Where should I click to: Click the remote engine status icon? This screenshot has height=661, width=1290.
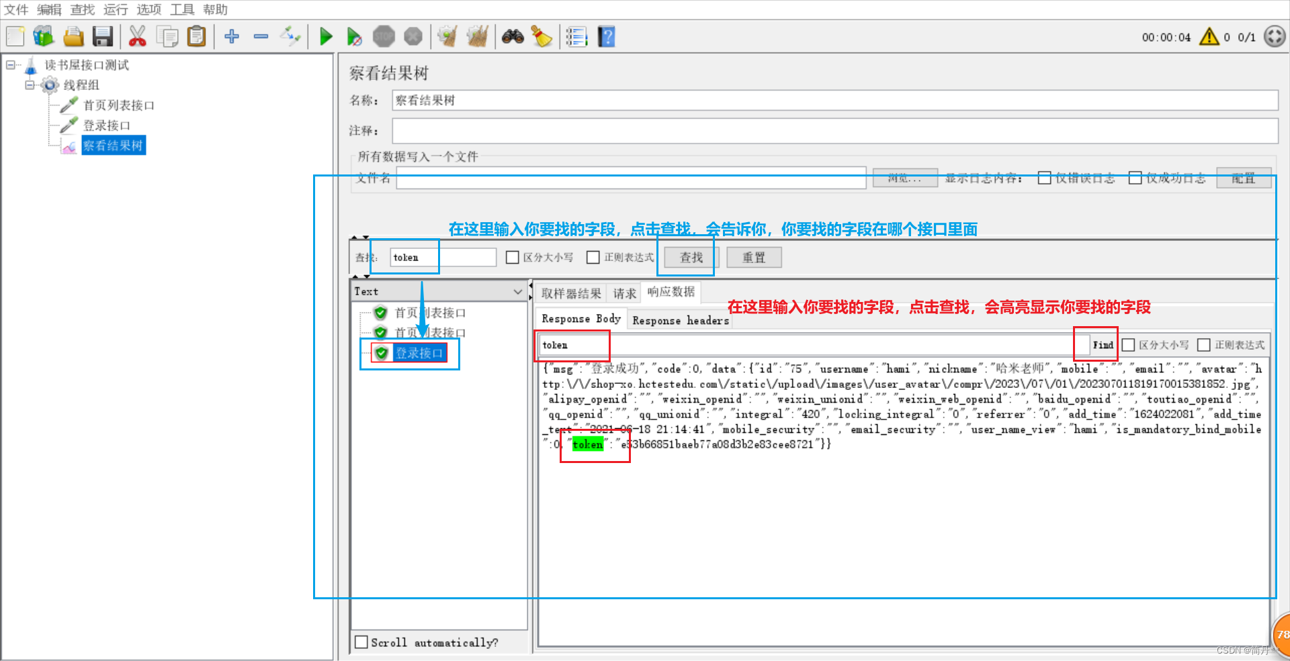(x=1275, y=36)
